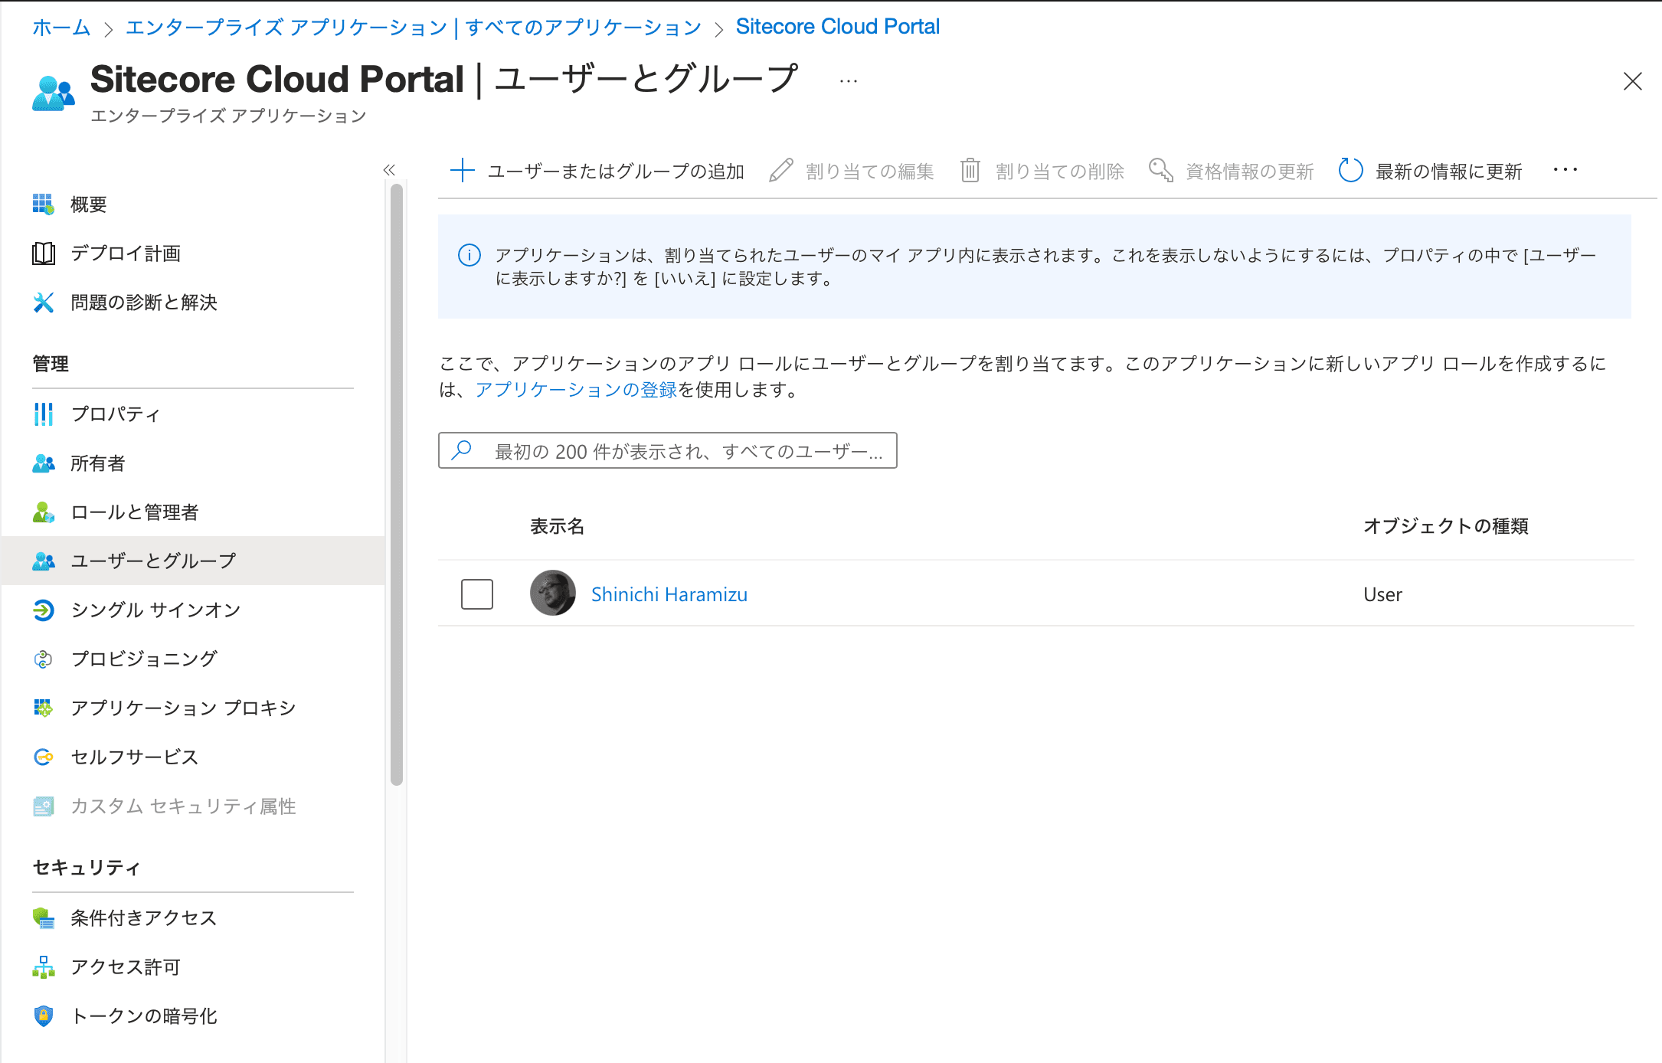This screenshot has width=1662, height=1063.
Task: Click the ホーム breadcrumb link
Action: (x=61, y=28)
